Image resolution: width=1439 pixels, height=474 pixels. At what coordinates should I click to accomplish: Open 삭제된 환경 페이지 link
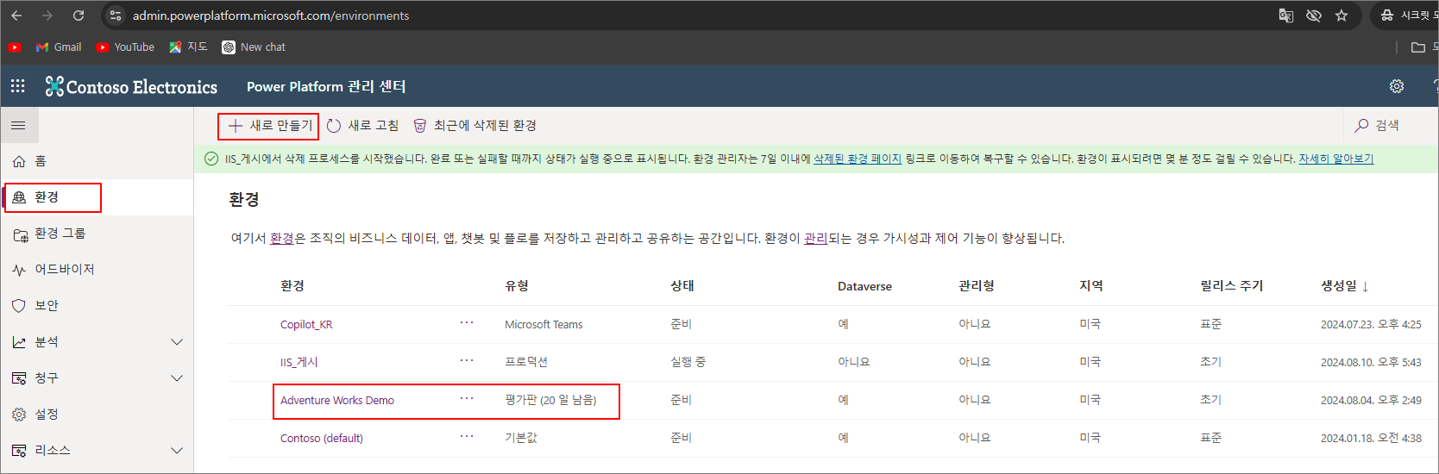pyautogui.click(x=858, y=159)
